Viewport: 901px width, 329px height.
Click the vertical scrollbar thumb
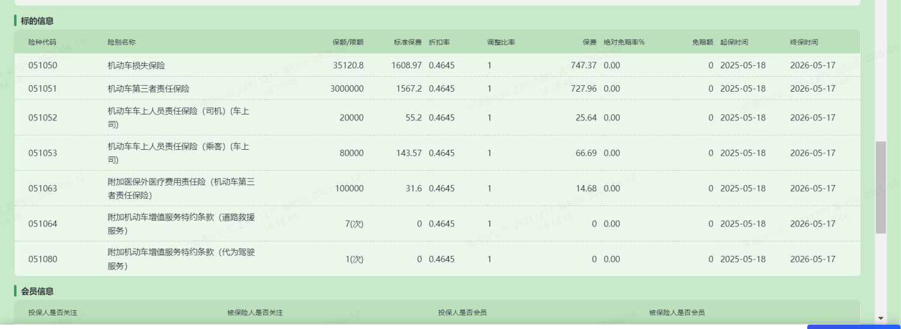(x=881, y=187)
